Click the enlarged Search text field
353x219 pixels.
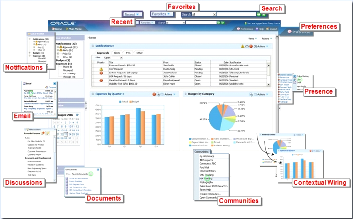pyautogui.click(x=236, y=14)
